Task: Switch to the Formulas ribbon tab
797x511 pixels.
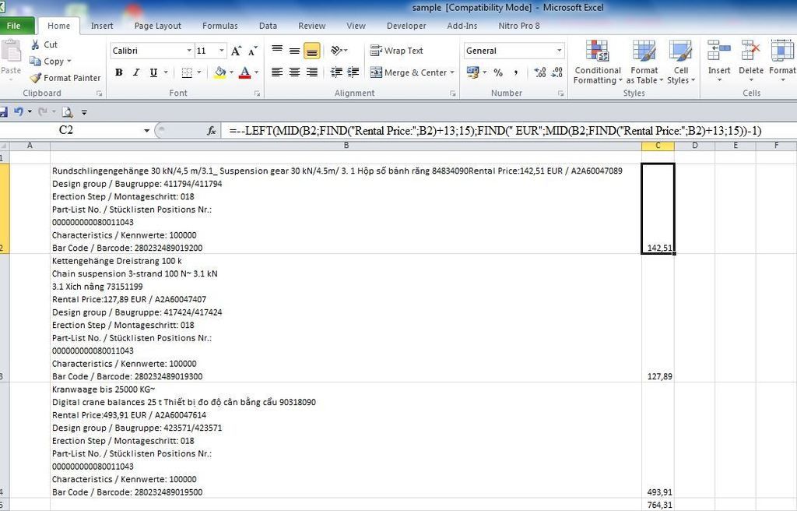Action: [219, 26]
